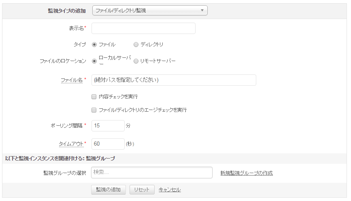Image resolution: width=351 pixels, height=201 pixels.
Task: Click the キャンセル link
Action: pos(170,190)
